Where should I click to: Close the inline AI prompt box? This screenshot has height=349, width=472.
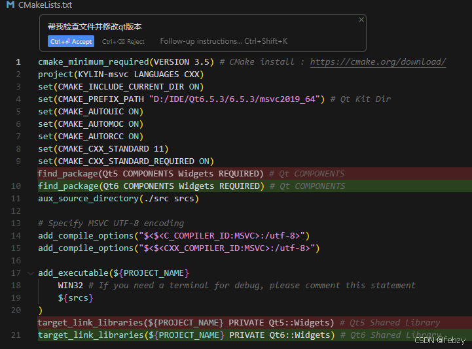(361, 20)
